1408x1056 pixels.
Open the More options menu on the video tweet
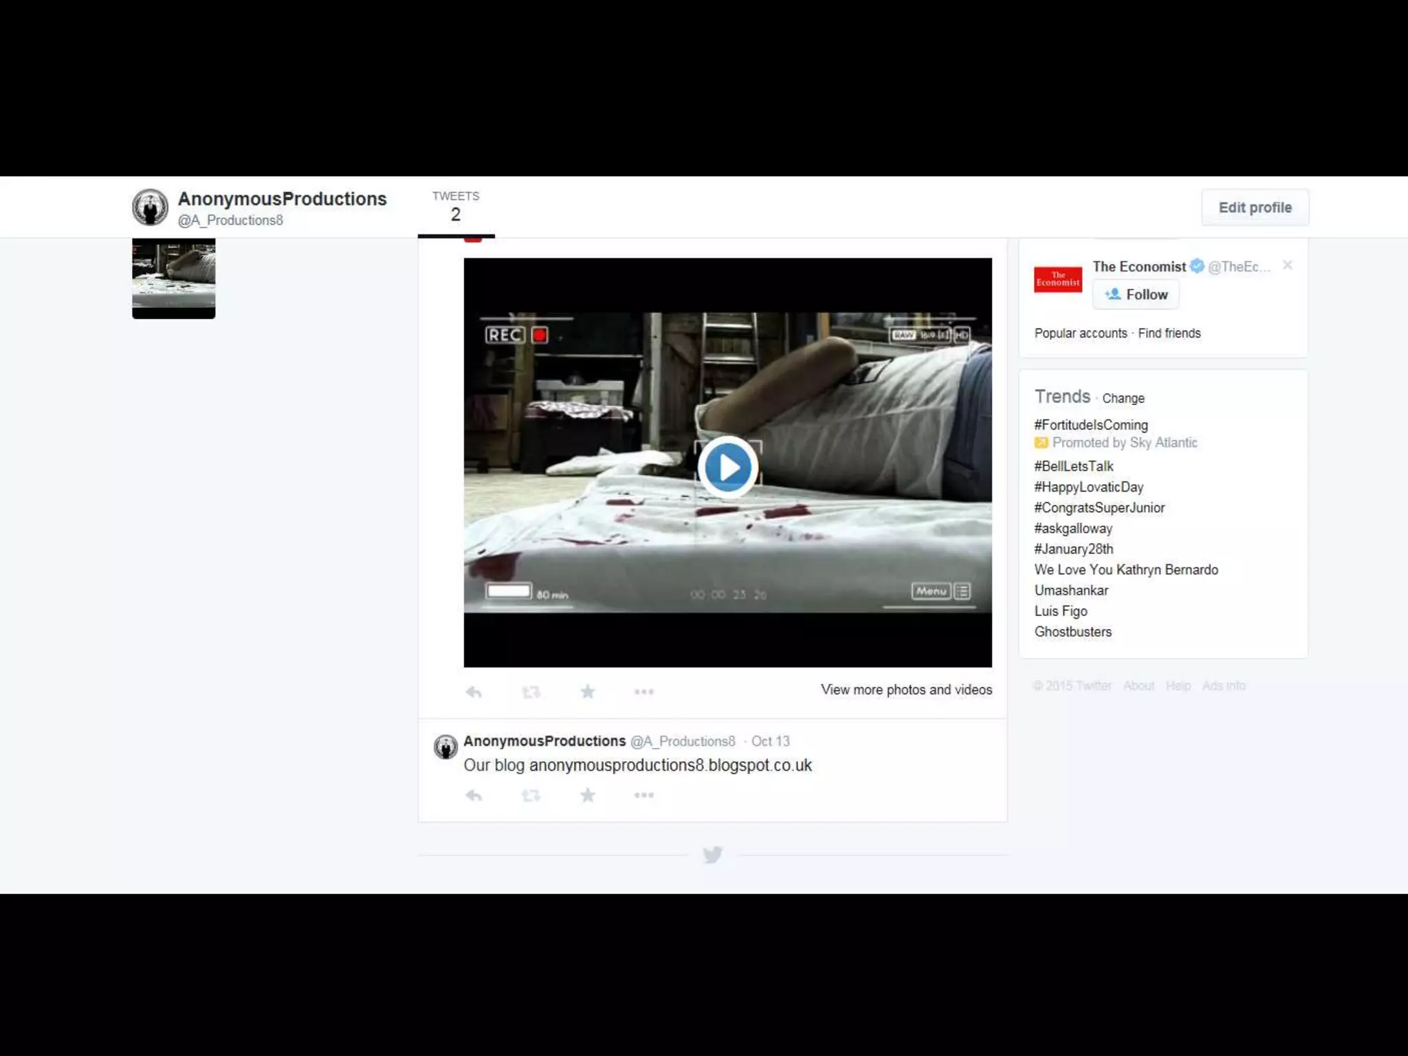pos(643,692)
